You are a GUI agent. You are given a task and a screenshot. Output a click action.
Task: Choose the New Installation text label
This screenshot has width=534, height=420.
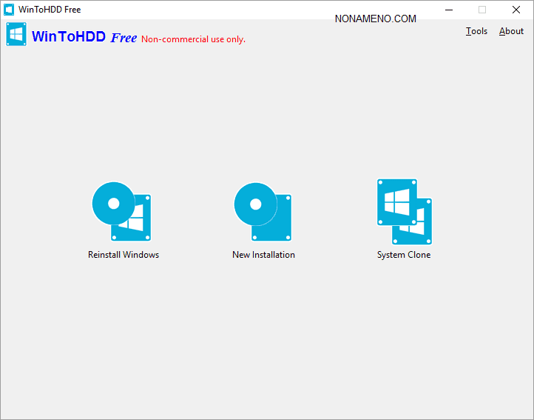point(263,255)
